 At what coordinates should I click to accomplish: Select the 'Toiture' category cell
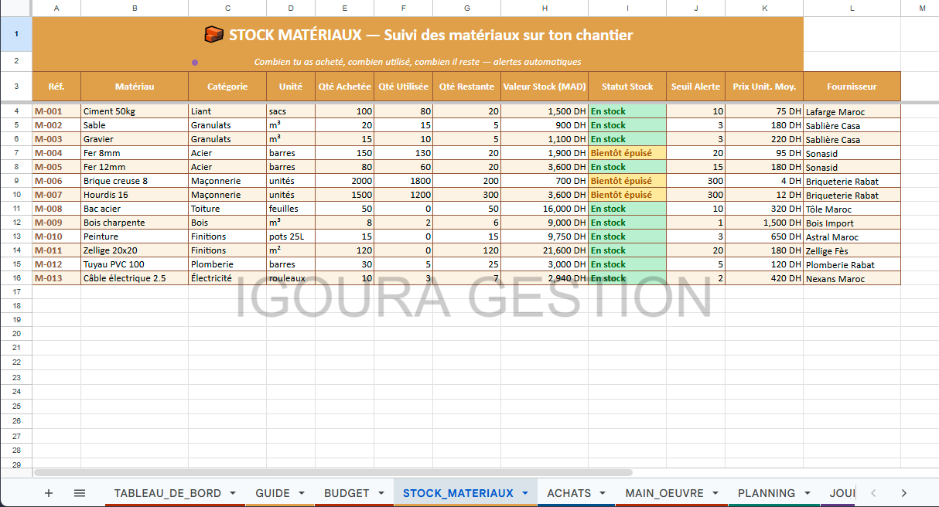(x=227, y=209)
